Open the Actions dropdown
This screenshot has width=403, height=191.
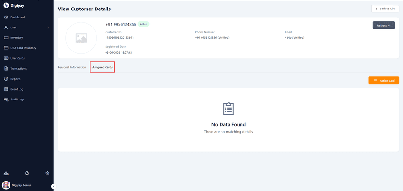tap(384, 26)
